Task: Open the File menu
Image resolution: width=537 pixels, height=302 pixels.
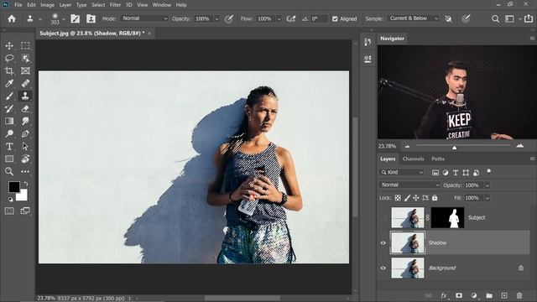Action: [x=18, y=5]
